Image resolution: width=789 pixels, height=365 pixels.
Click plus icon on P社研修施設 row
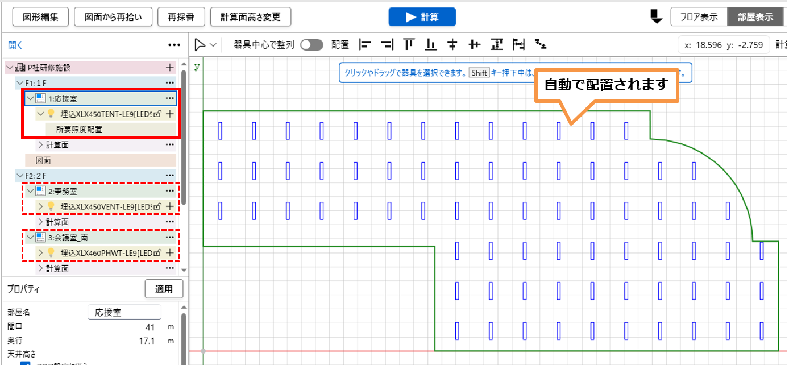(x=169, y=67)
